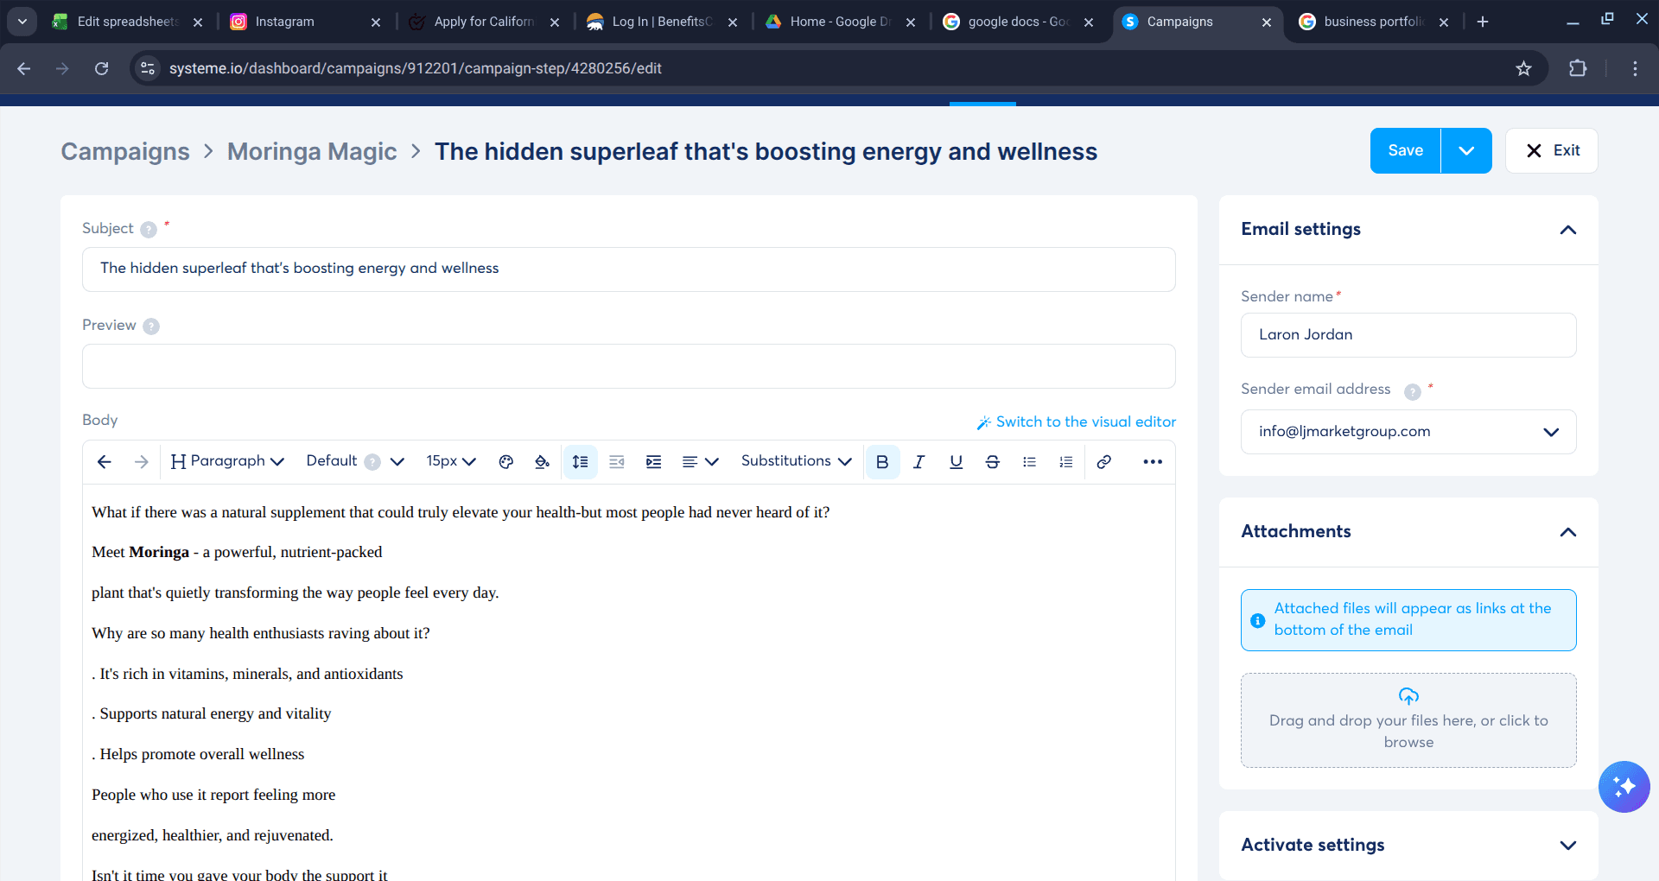Open the Paragraph format dropdown
The height and width of the screenshot is (881, 1659).
[228, 461]
